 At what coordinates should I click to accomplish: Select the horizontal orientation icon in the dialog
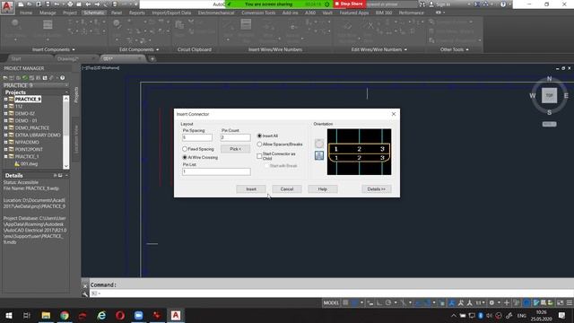(x=319, y=144)
